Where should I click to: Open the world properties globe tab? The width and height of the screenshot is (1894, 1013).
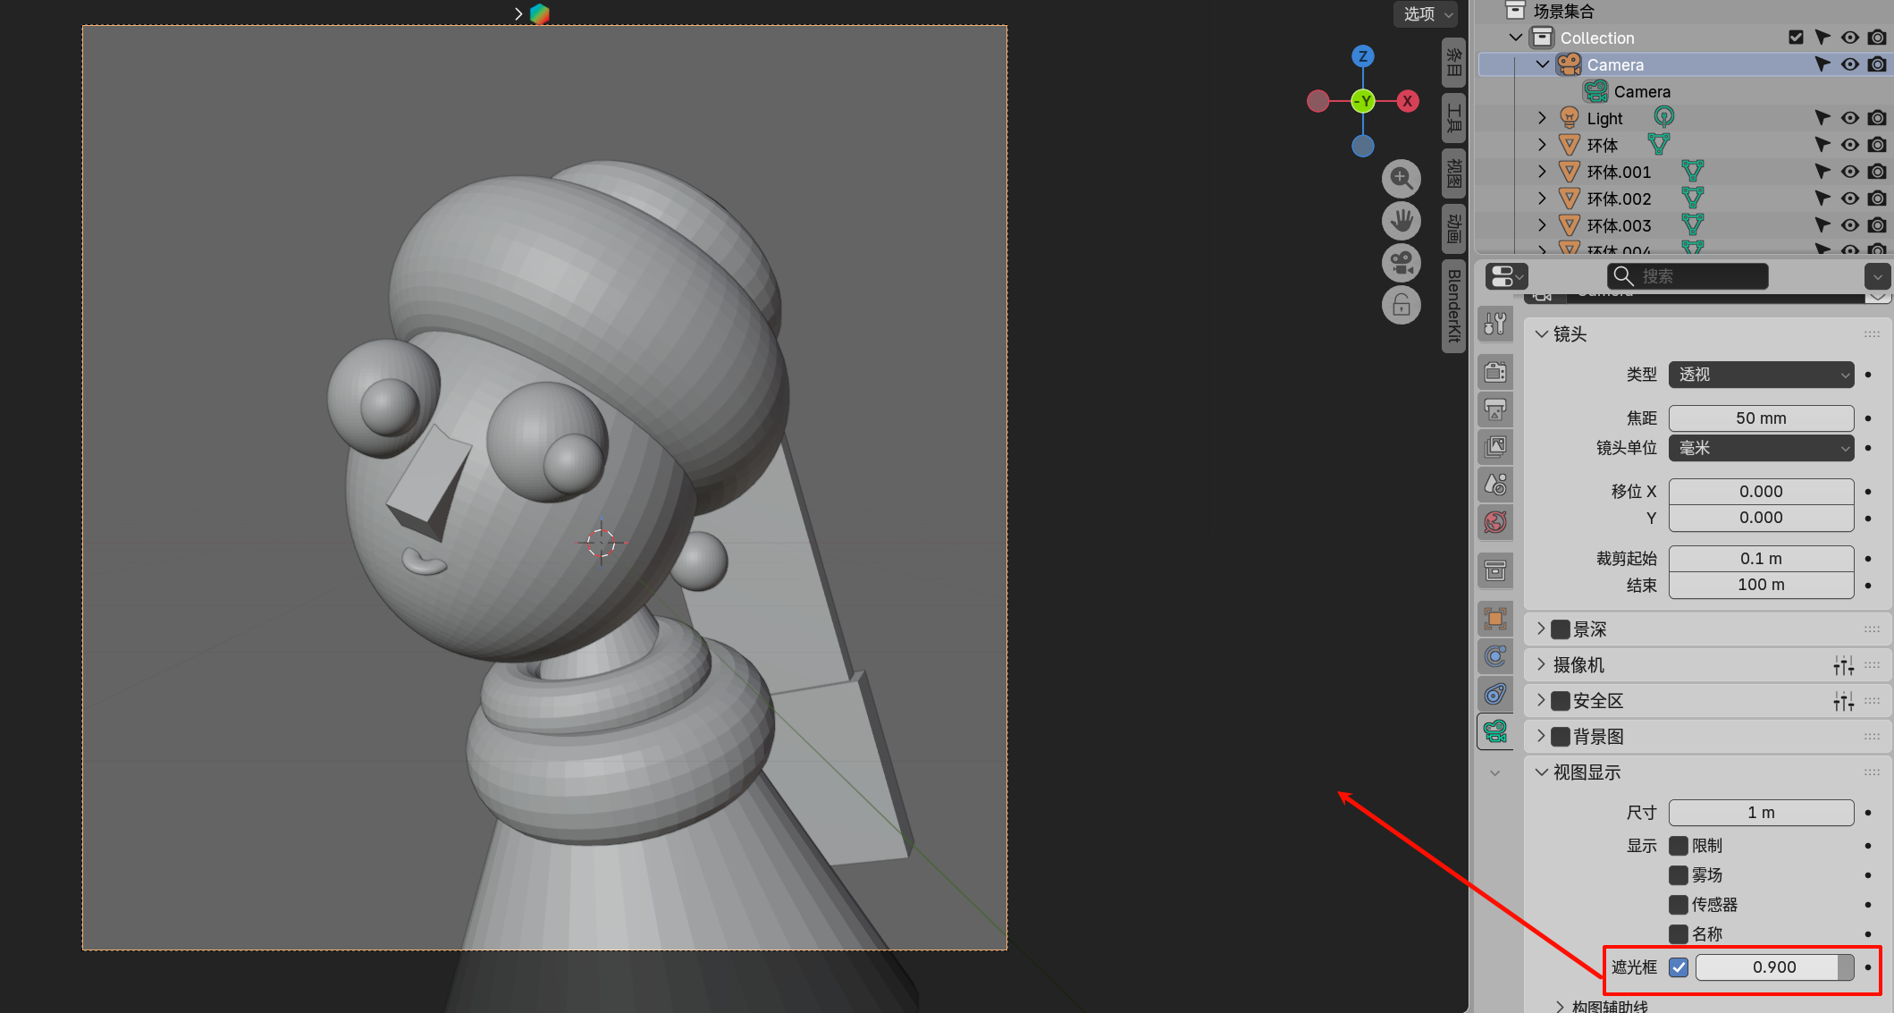pyautogui.click(x=1495, y=522)
